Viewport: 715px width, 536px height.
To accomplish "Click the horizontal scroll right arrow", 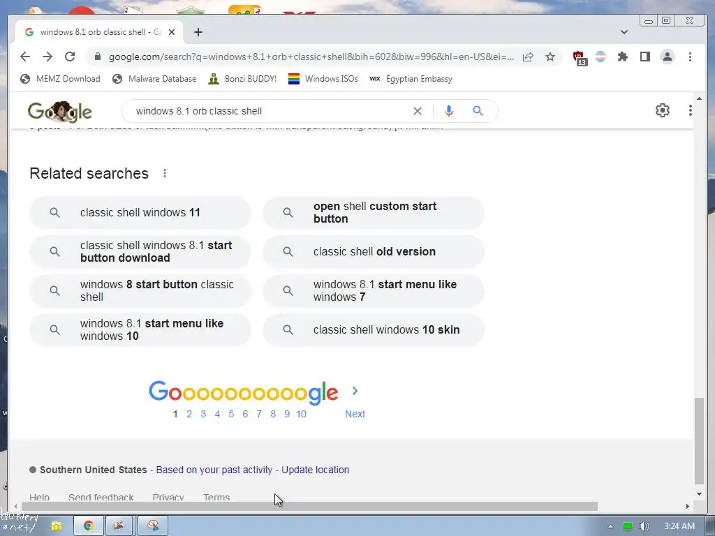I will pos(688,507).
